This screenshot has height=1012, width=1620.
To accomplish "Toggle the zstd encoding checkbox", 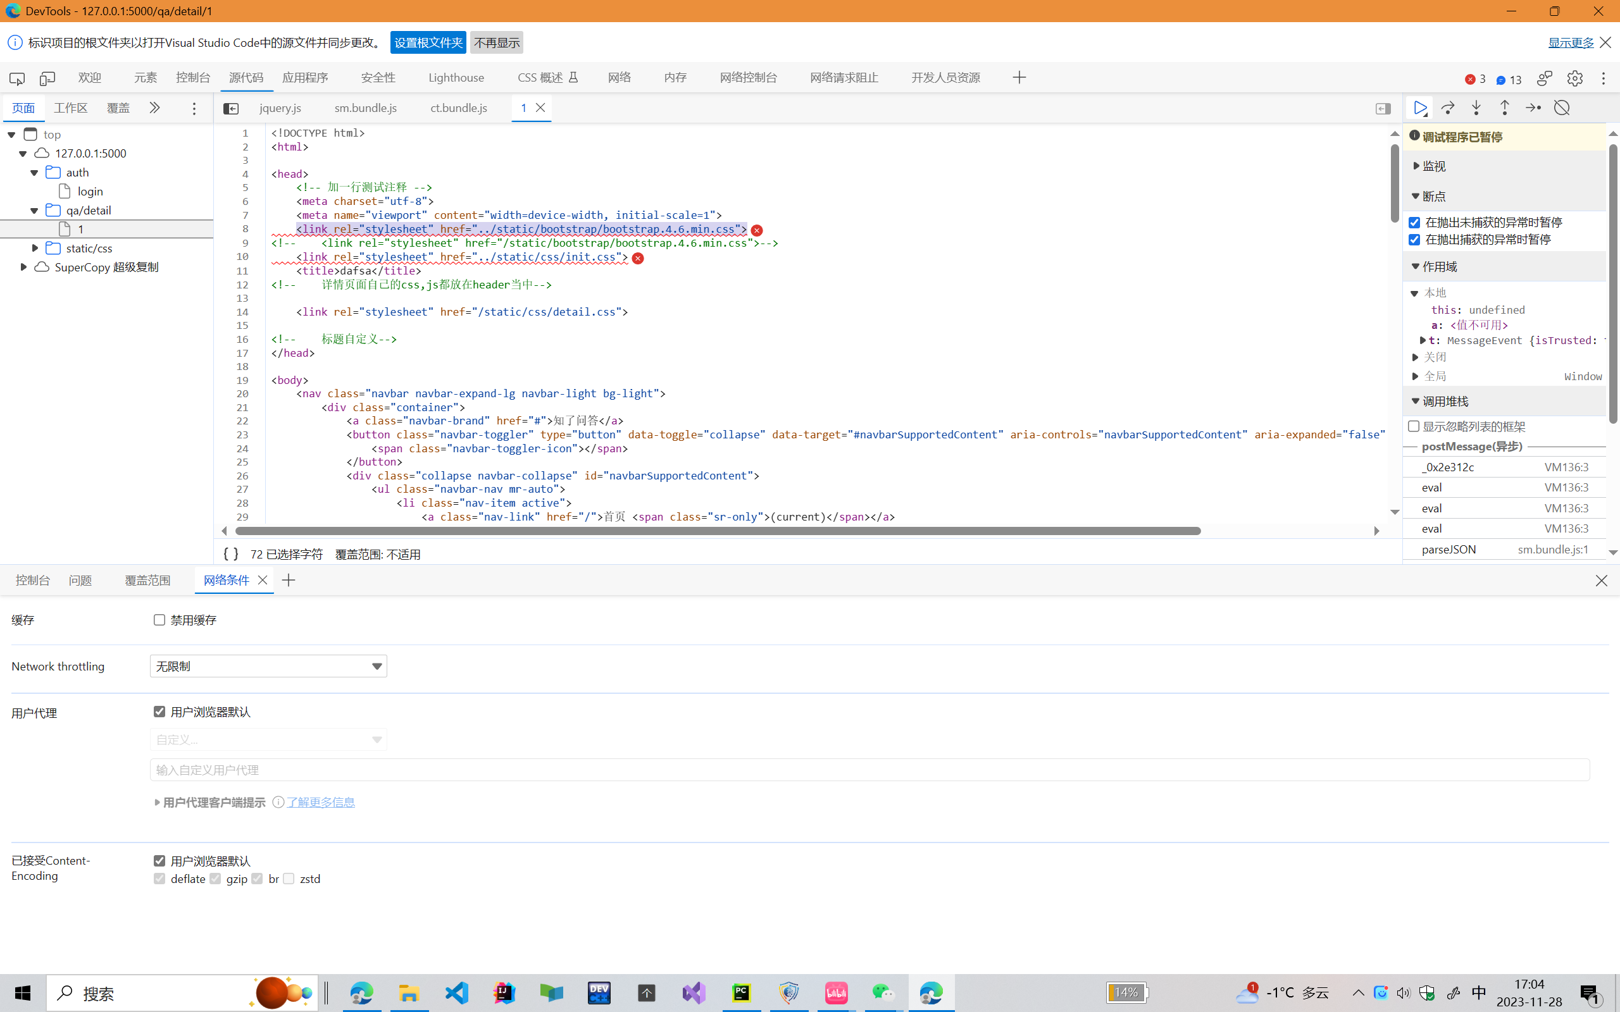I will [x=289, y=878].
